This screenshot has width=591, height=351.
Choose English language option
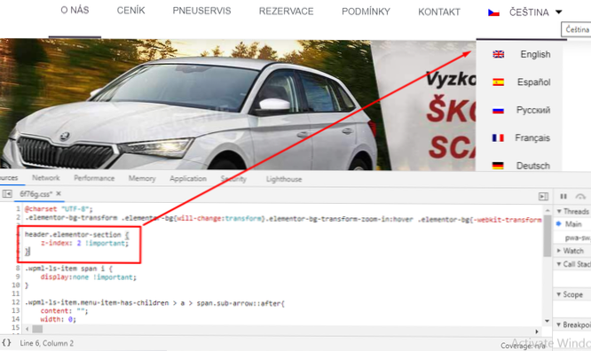[x=535, y=54]
